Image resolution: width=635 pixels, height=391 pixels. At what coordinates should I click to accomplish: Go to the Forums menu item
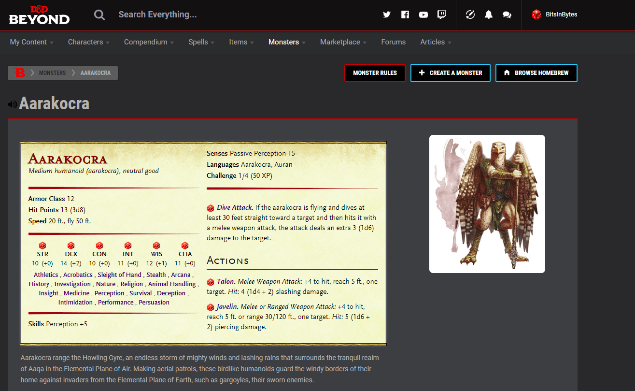coord(393,42)
